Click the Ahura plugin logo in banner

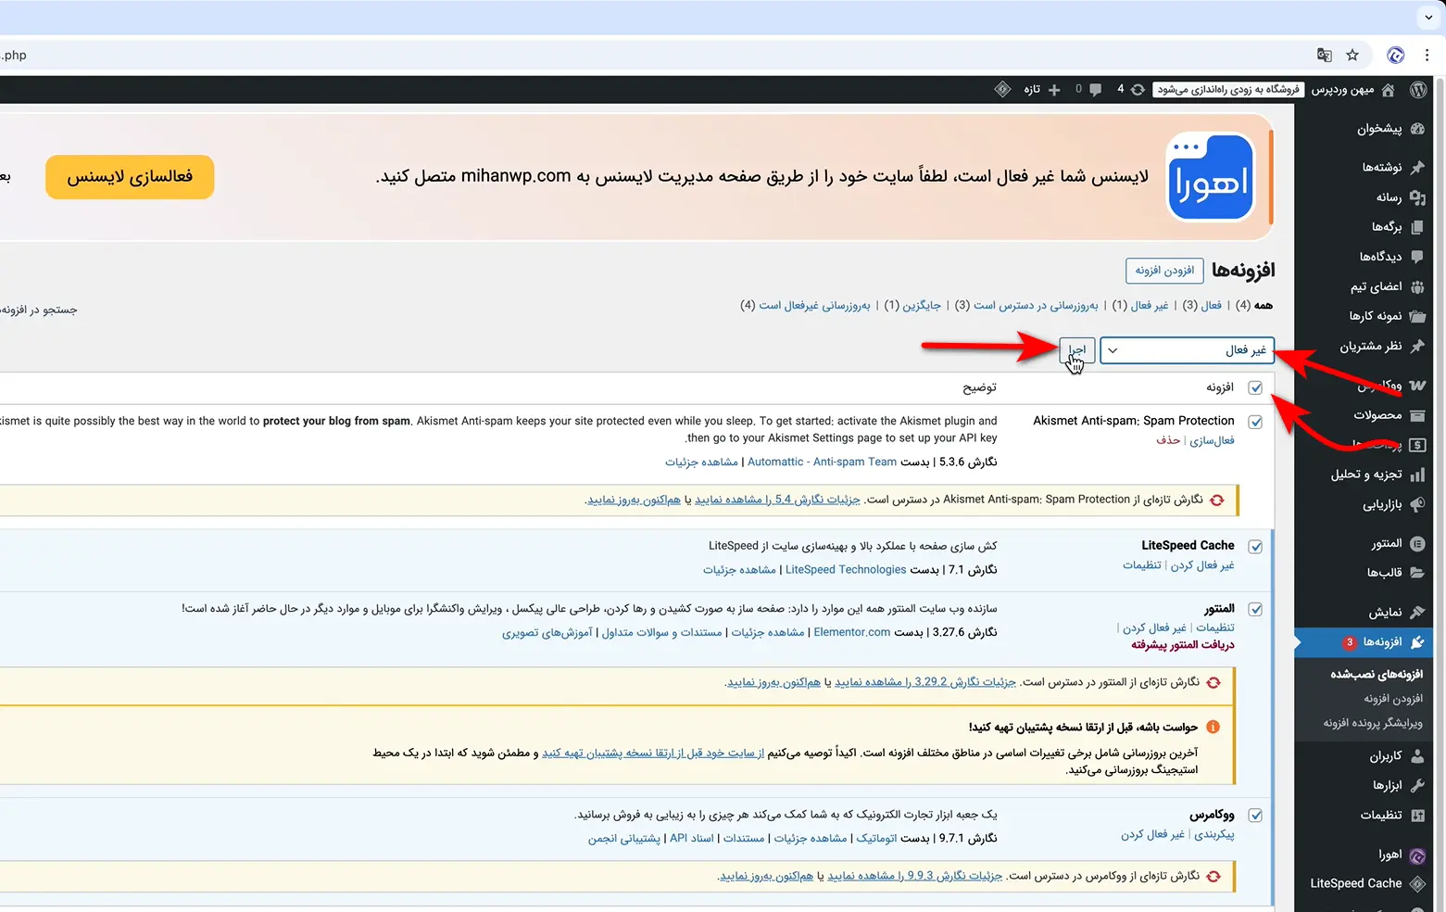coord(1211,177)
